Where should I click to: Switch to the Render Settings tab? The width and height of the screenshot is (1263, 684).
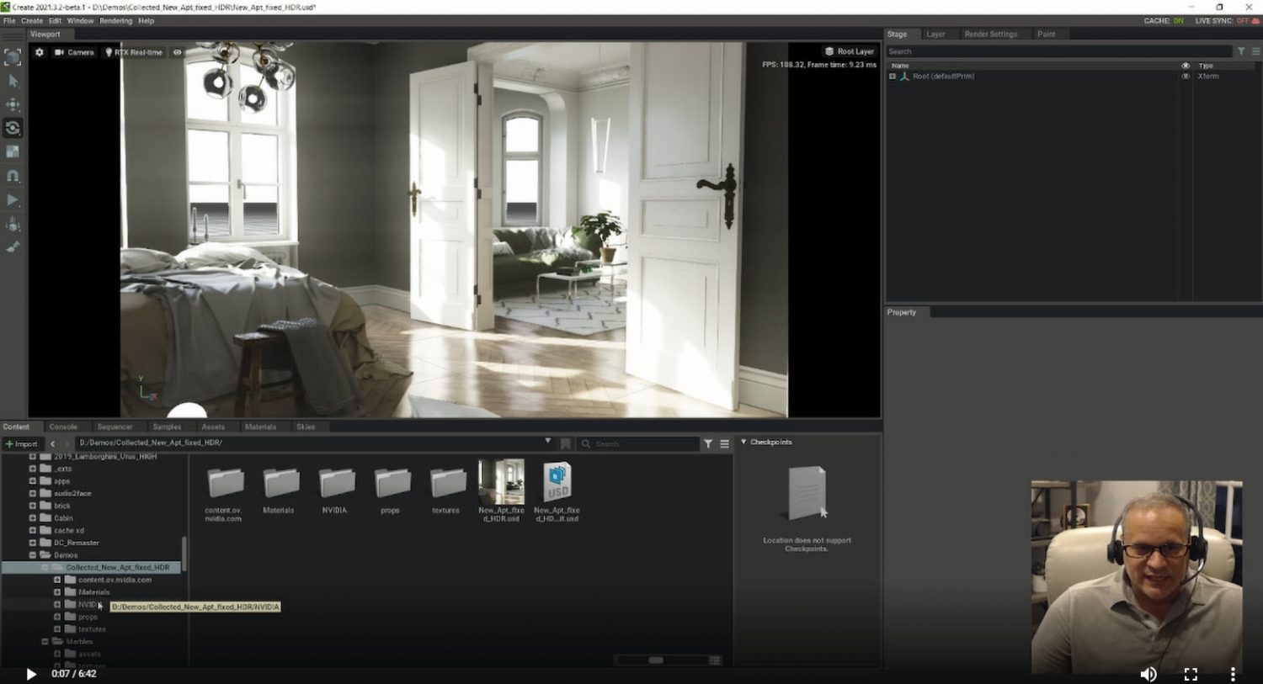(x=990, y=34)
